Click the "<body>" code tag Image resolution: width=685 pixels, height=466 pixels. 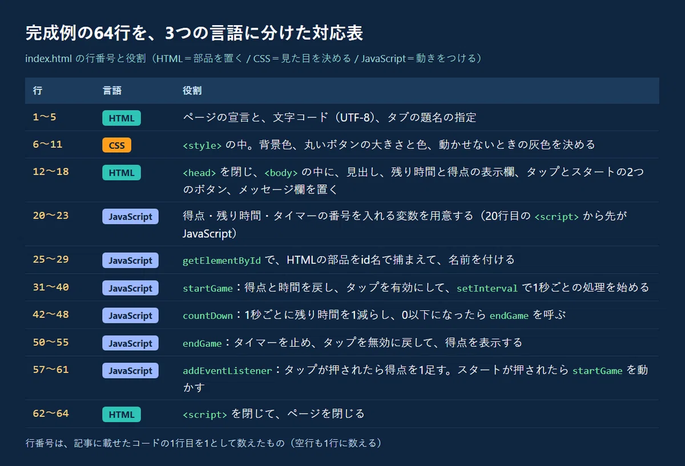[x=281, y=173]
